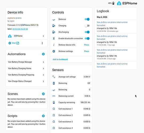Open Van Charge Status Changed automation
Screen dimensions: 144x133
point(26,81)
